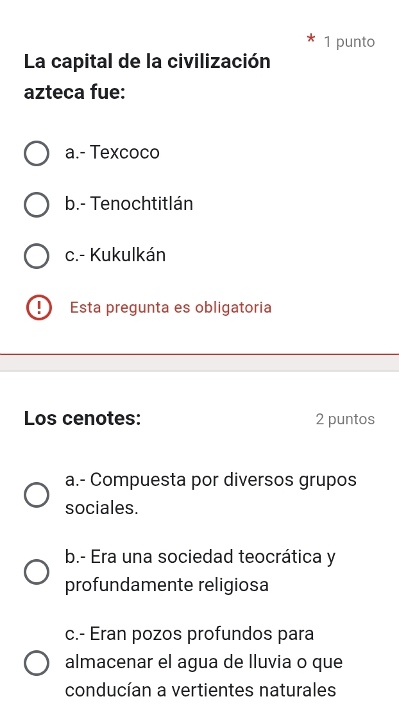Click the '1 punto' score label
This screenshot has width=399, height=726.
coord(350,42)
